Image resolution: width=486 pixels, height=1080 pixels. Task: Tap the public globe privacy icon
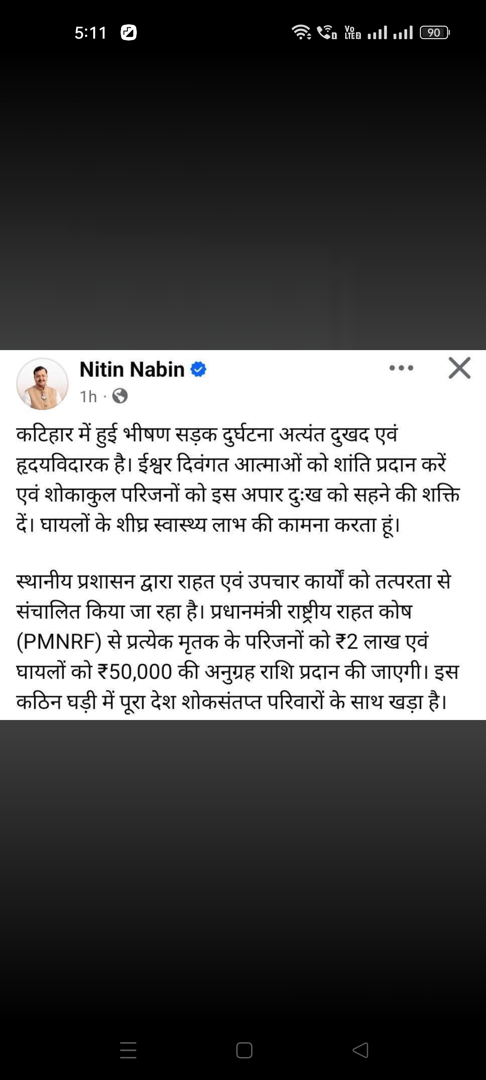click(120, 396)
